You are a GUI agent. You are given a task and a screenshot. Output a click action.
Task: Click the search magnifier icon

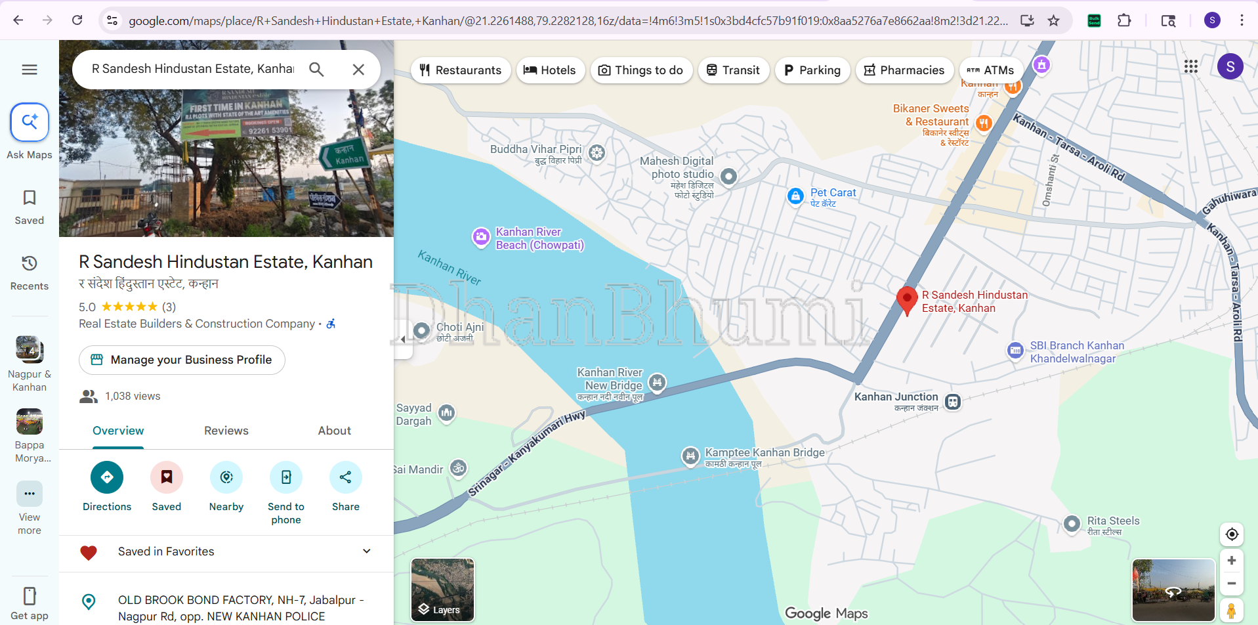(x=316, y=69)
